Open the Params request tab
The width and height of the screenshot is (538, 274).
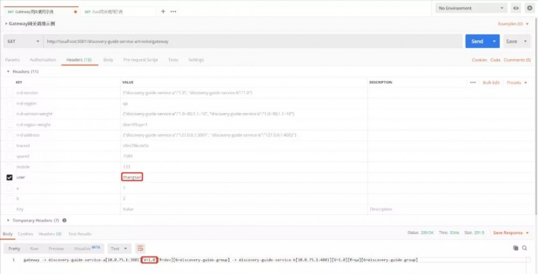coord(12,60)
